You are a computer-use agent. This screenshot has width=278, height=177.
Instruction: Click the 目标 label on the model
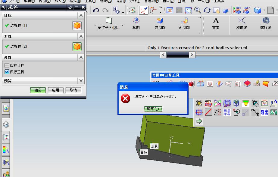tap(144, 152)
